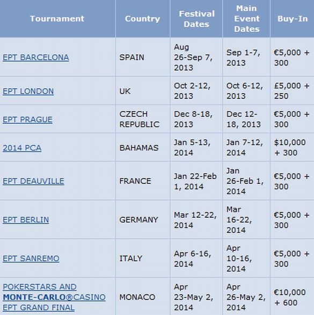Open the EPT Deauville tournament link

[33, 181]
